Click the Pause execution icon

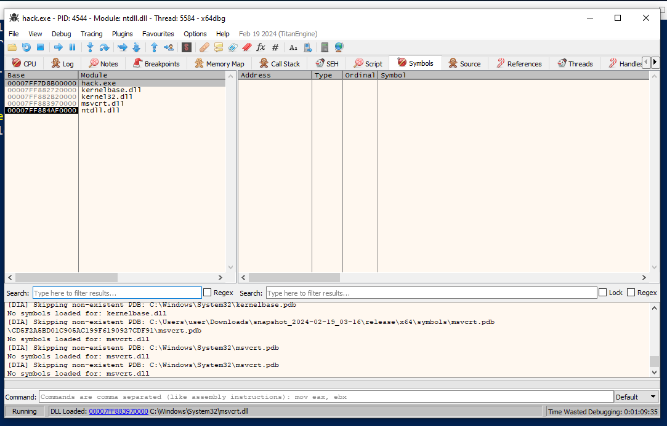[x=72, y=47]
